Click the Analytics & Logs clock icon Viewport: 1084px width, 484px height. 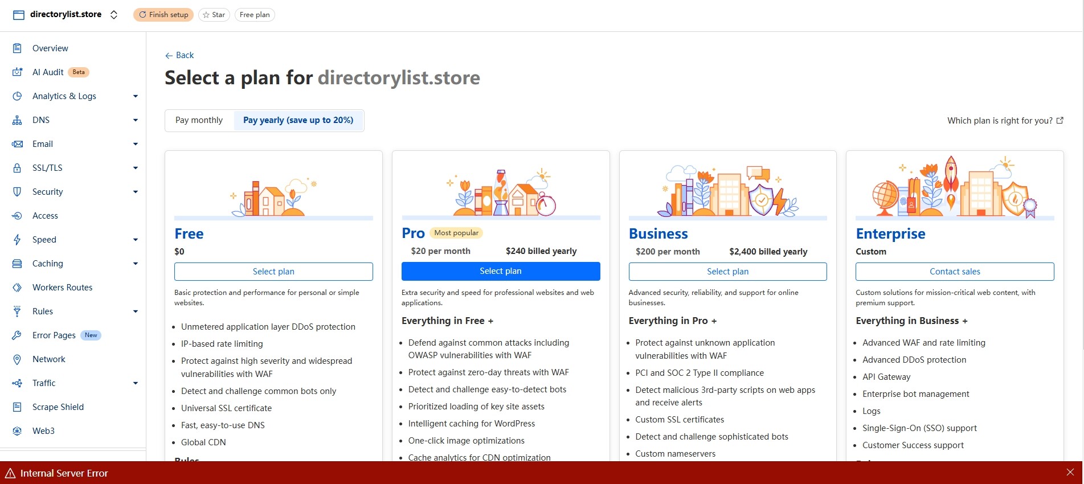tap(17, 96)
